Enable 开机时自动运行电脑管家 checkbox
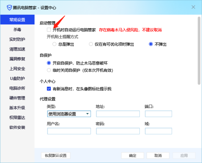Screen dimensions: 202x163 tap(49, 30)
